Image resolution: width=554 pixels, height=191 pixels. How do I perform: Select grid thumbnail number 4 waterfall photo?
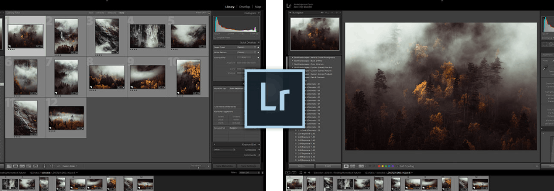tap(148, 36)
